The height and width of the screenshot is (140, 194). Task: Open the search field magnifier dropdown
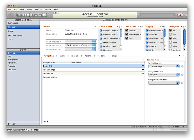(x=141, y=15)
